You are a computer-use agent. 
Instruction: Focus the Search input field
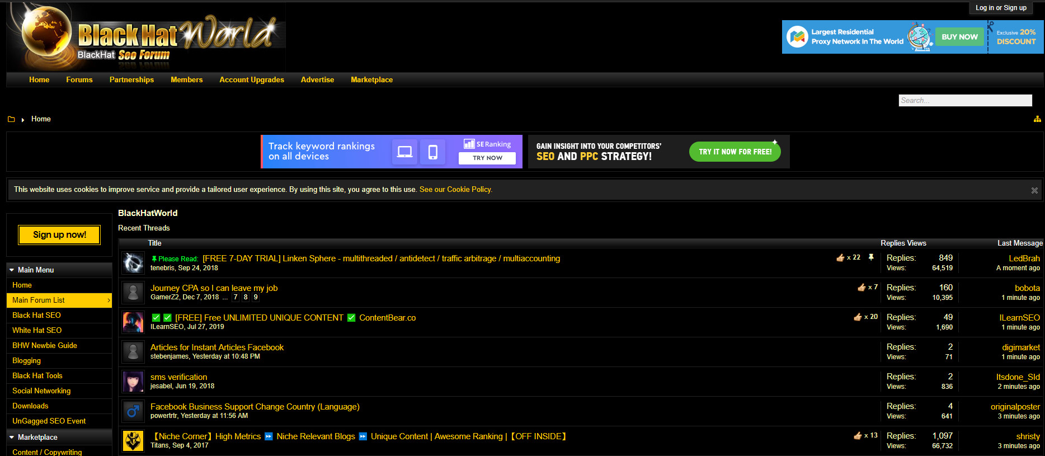(x=965, y=100)
